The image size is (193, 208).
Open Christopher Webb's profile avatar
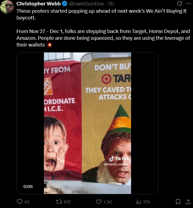(x=7, y=7)
